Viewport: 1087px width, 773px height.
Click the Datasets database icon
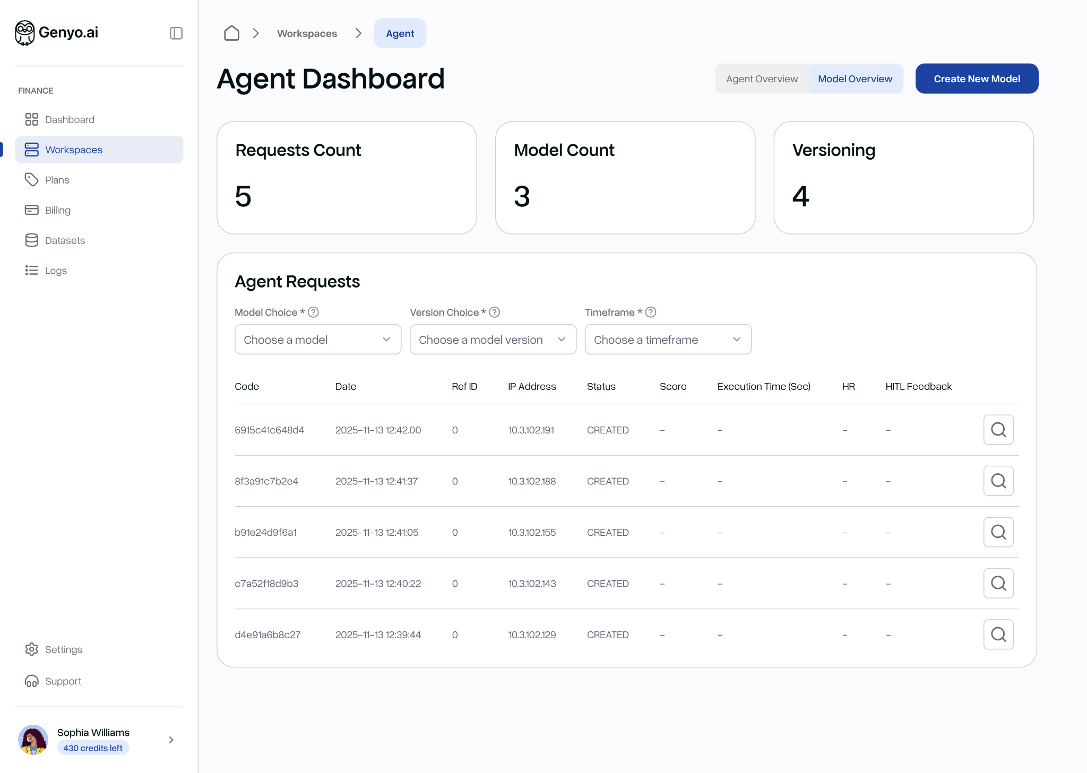[x=32, y=240]
